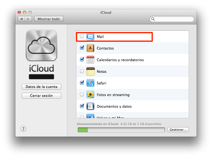Image resolution: width=212 pixels, height=158 pixels.
Task: Enable Fotos en streaming checkbox
Action: 82,94
